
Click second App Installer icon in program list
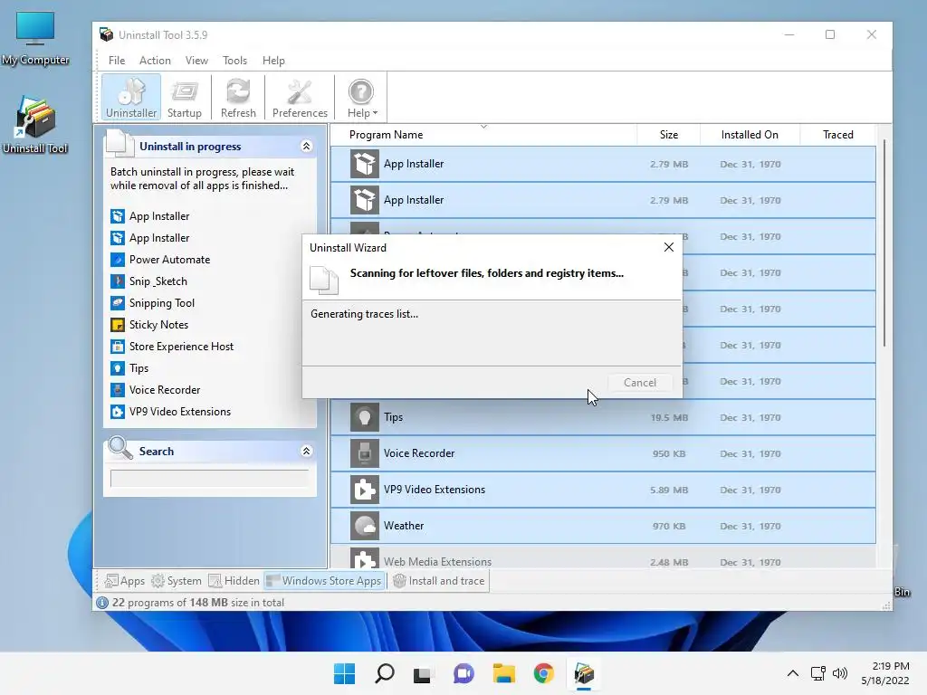[x=364, y=200]
